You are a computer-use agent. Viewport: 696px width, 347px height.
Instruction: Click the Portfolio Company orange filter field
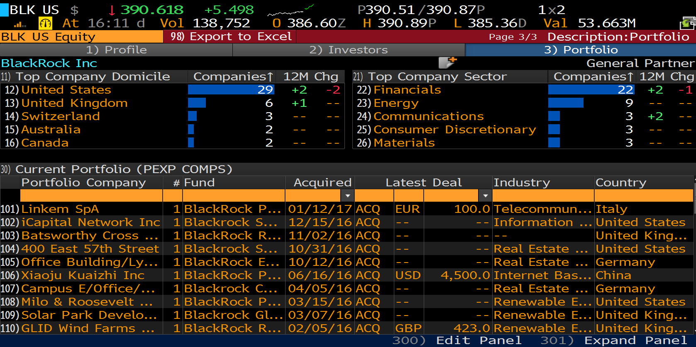coord(91,195)
